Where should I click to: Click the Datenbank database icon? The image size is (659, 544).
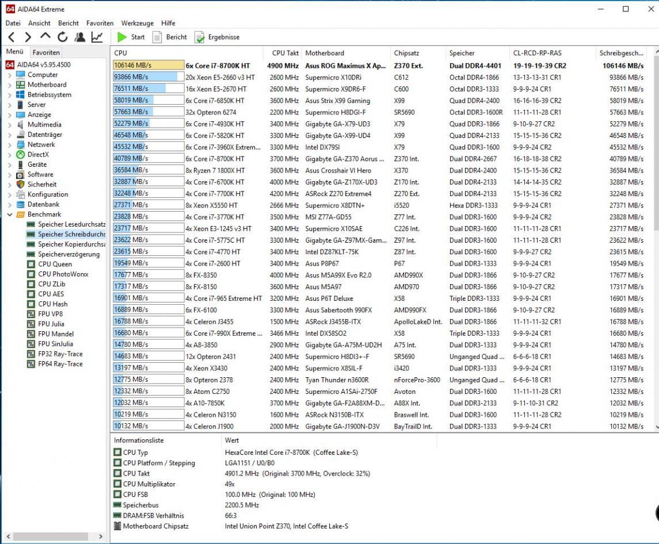[20, 205]
